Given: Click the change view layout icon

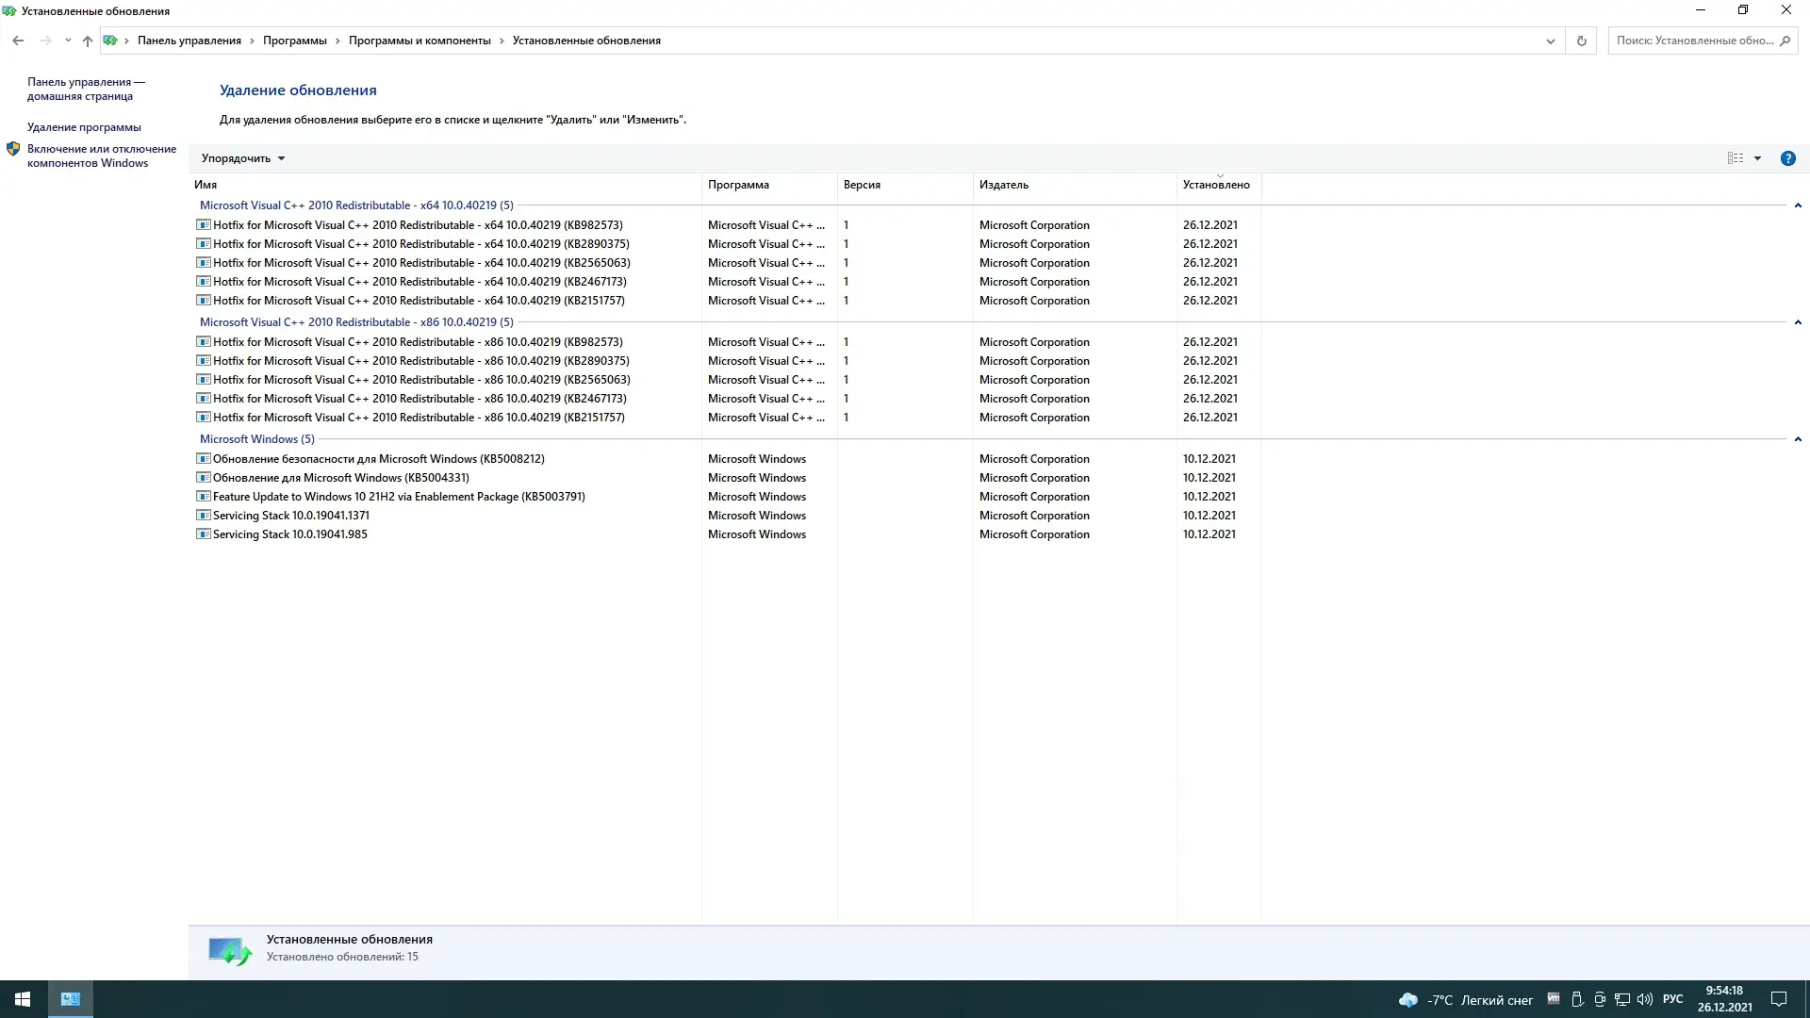Looking at the screenshot, I should pos(1736,158).
